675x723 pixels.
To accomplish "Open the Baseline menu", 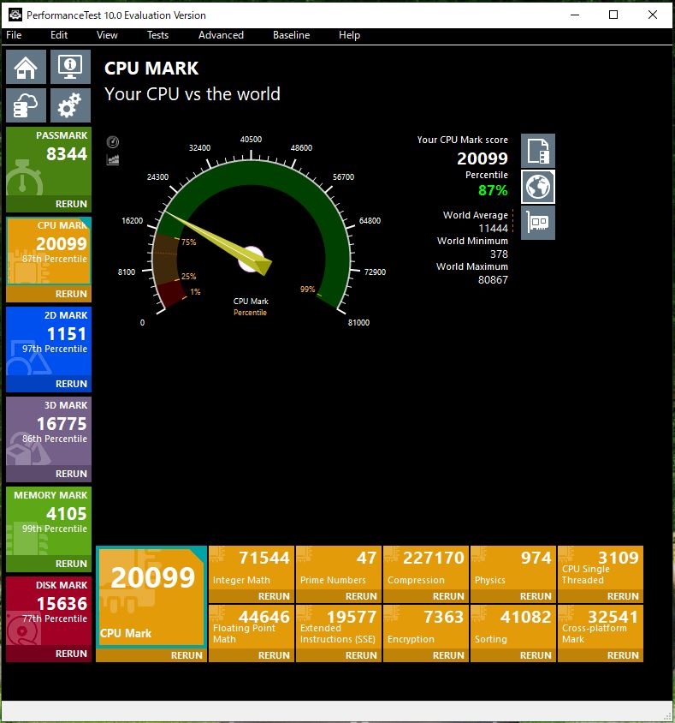I will tap(291, 35).
